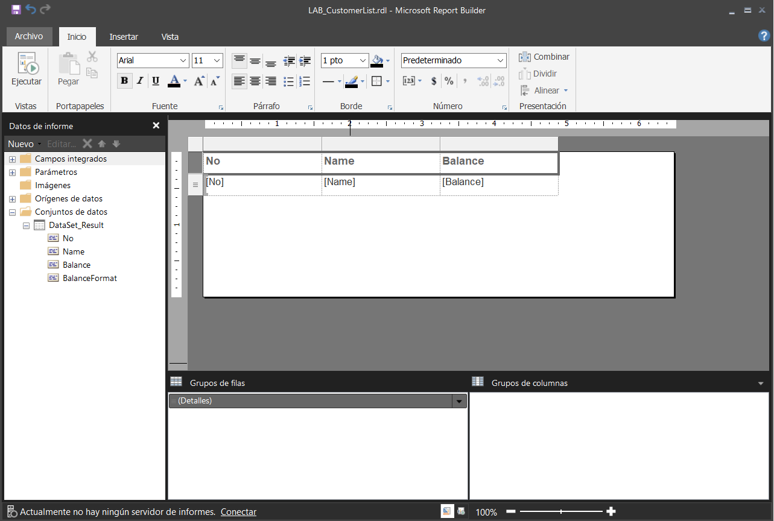Open the 1 pto border width dropdown

coord(363,60)
